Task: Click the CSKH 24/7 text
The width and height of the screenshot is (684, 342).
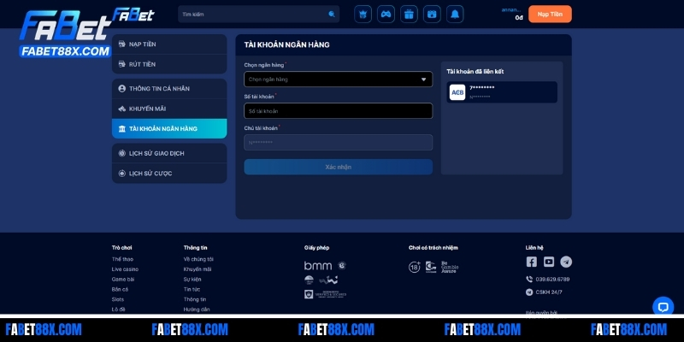Action: pos(549,292)
